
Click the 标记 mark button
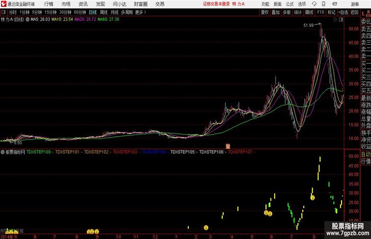pyautogui.click(x=331, y=12)
